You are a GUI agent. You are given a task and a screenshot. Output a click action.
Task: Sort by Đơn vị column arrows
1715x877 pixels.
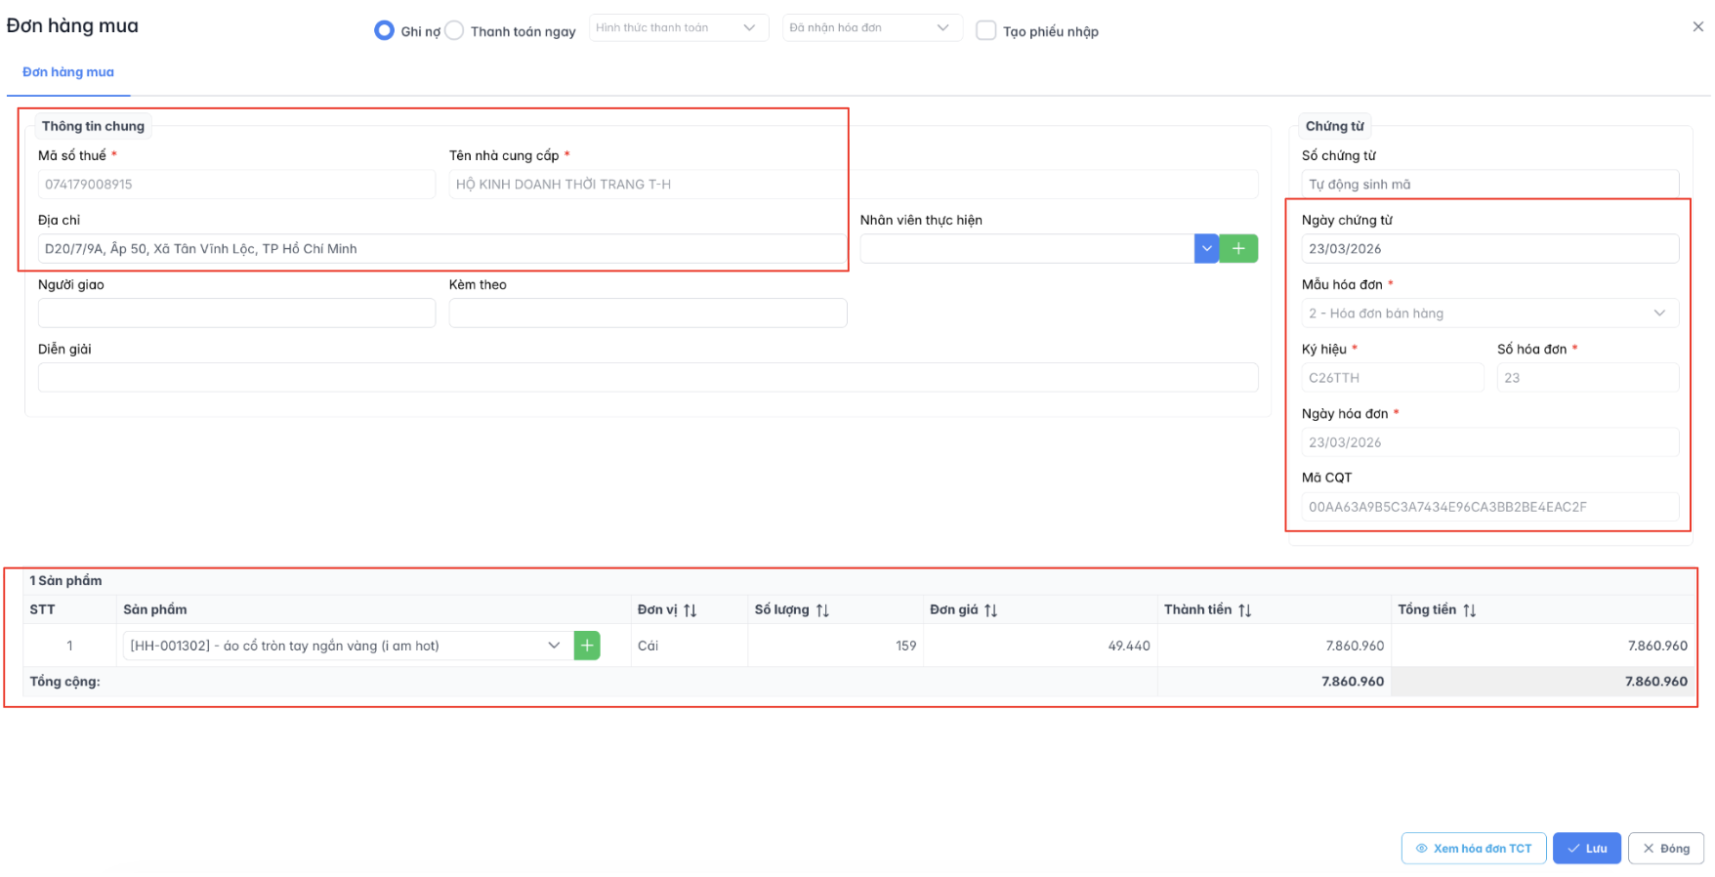[x=690, y=610]
